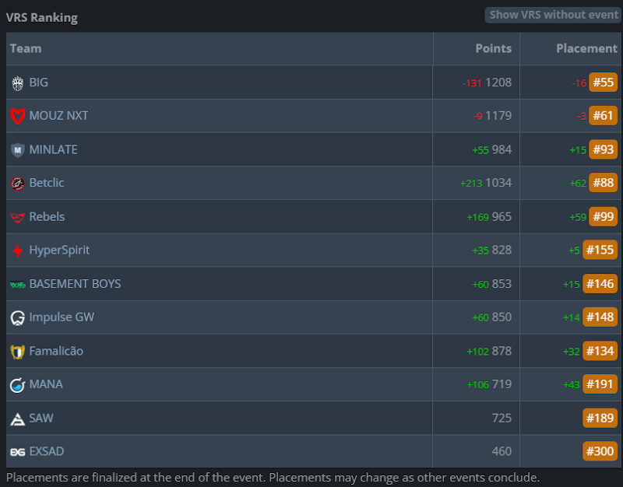
Task: Open the MINLATE team page
Action: (53, 149)
